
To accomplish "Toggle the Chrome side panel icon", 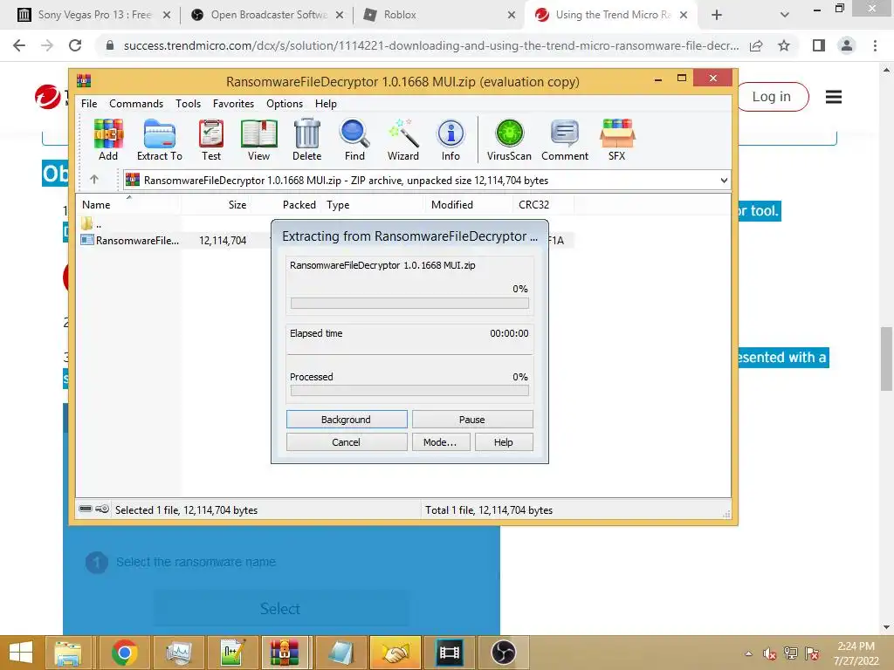I will (x=819, y=45).
